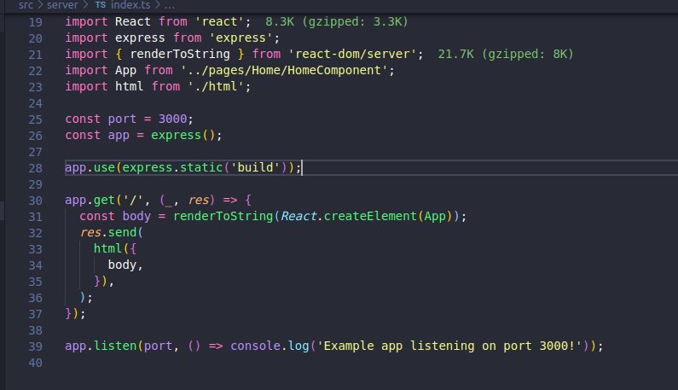The width and height of the screenshot is (678, 390).
Task: Click createElement on line 31
Action: [370, 216]
